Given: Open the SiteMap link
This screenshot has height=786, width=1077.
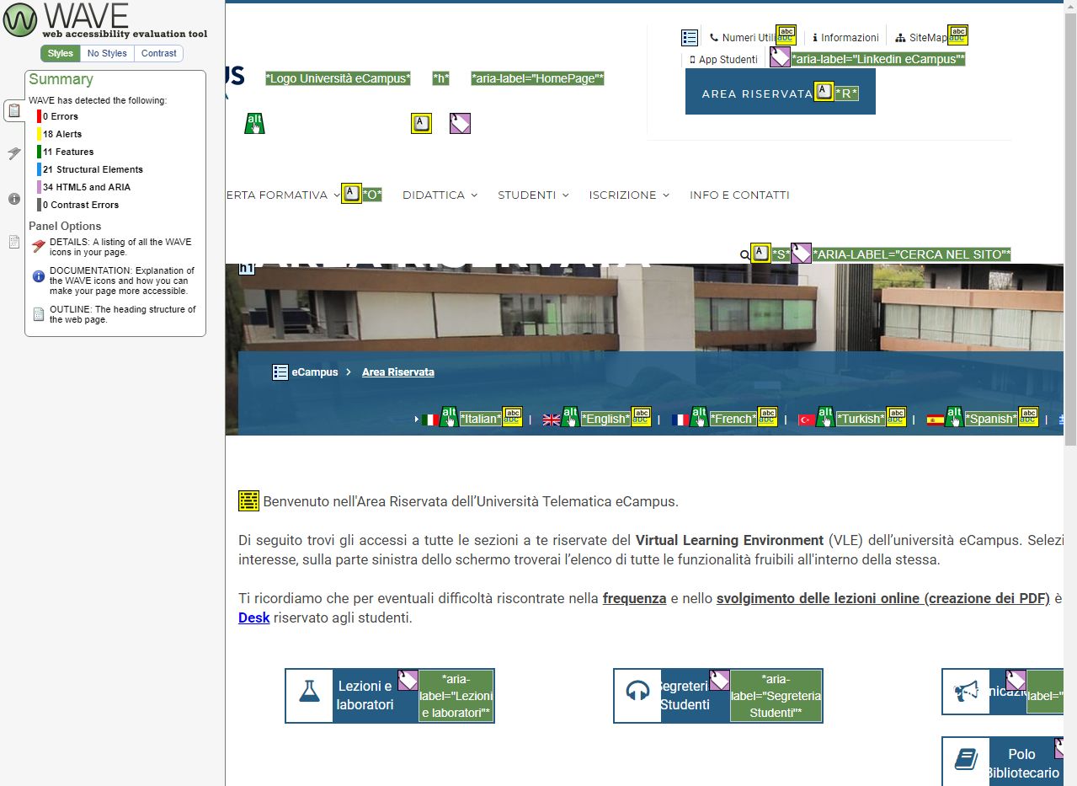Looking at the screenshot, I should pos(921,38).
